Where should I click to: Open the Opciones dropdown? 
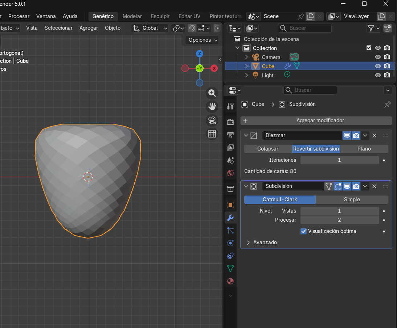tap(203, 40)
